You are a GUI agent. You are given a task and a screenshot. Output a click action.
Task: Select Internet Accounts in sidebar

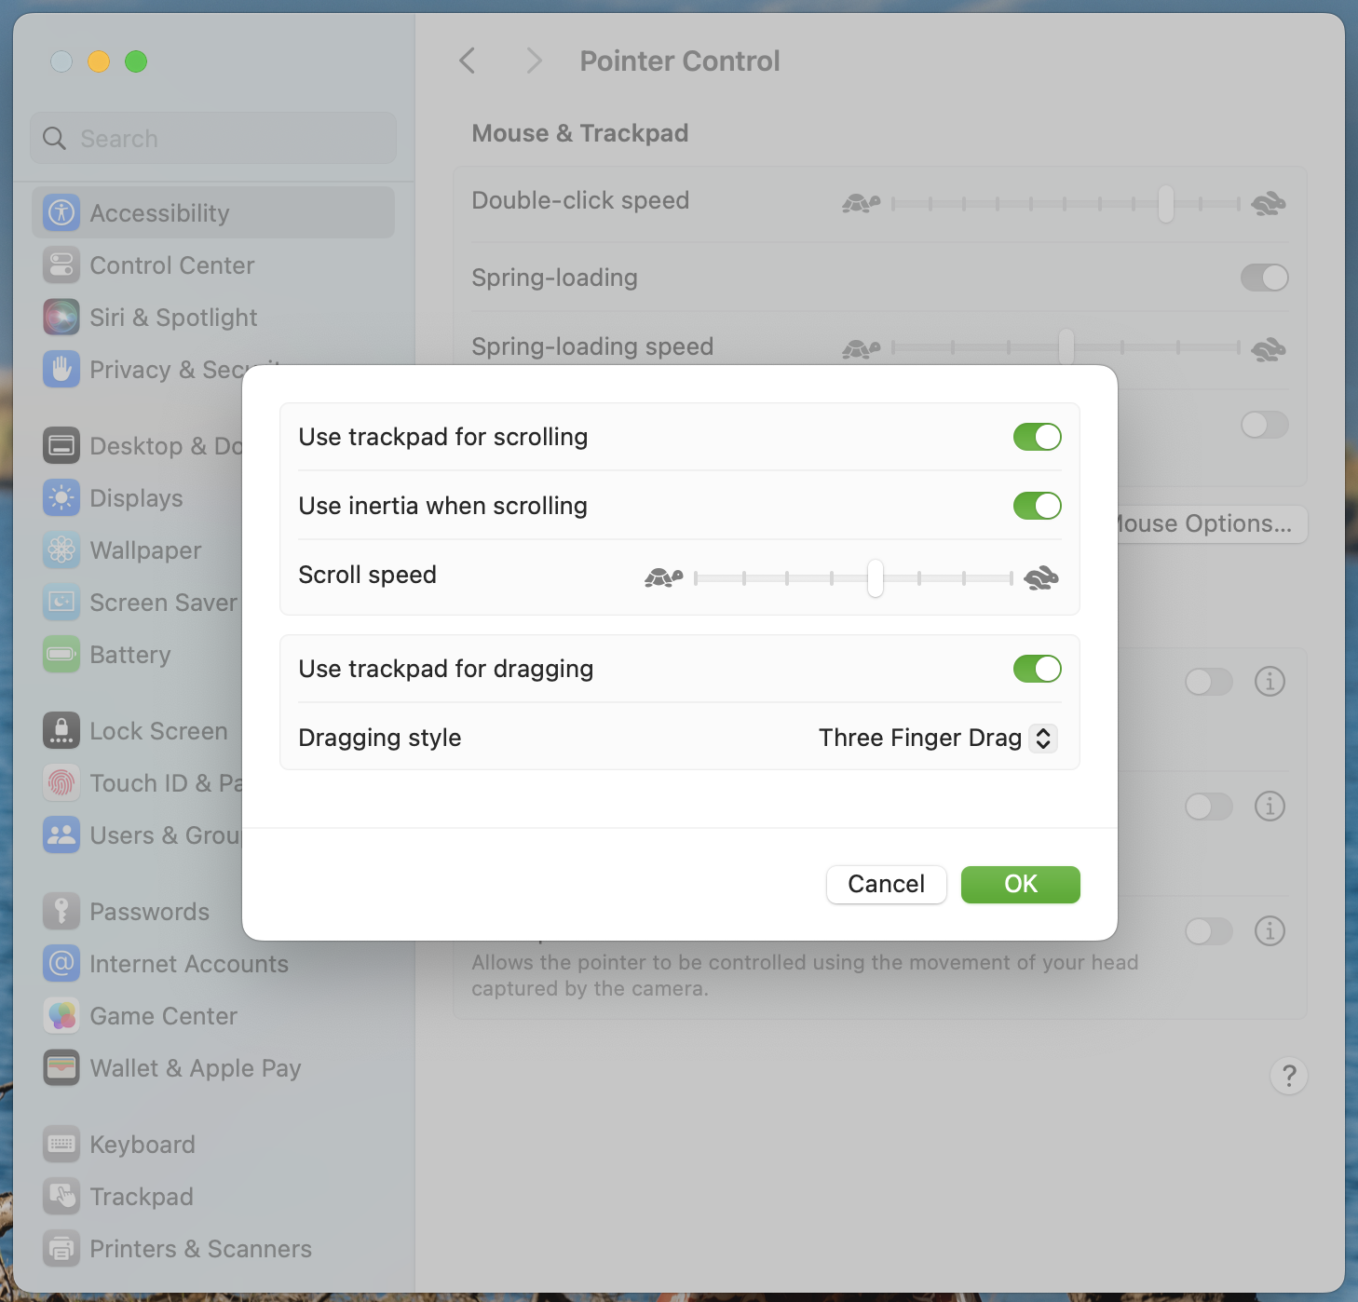point(188,964)
